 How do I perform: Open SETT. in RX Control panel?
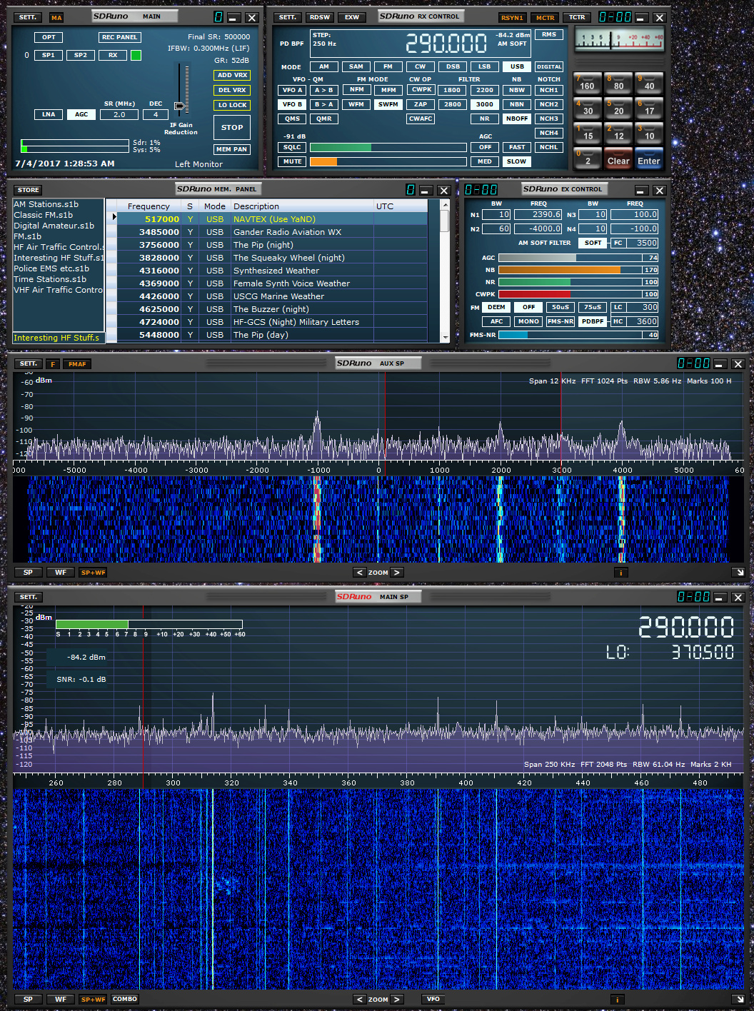tap(287, 17)
